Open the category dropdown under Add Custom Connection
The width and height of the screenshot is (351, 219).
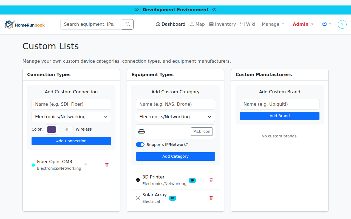point(71,117)
